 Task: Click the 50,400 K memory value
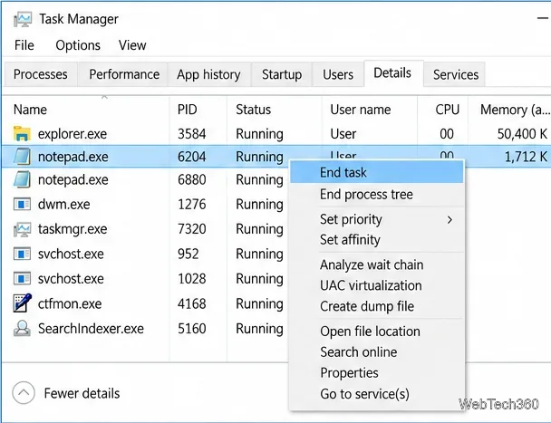tap(522, 134)
